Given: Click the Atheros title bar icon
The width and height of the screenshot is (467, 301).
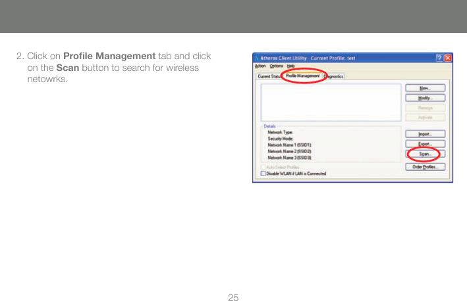Looking at the screenshot, I should tap(256, 58).
